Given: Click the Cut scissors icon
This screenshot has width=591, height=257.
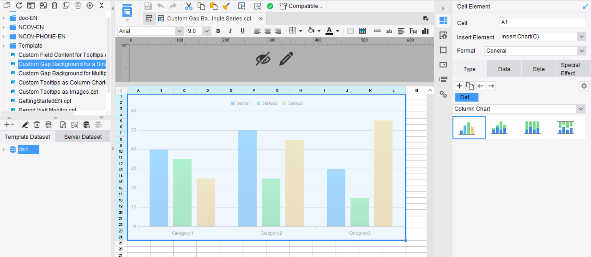Looking at the screenshot, I should tap(189, 6).
